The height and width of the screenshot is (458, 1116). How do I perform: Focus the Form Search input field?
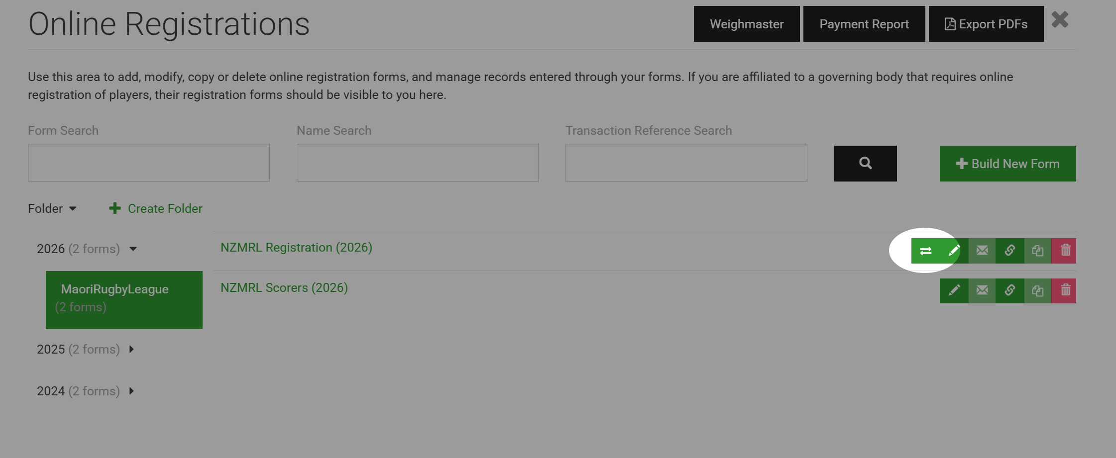click(149, 163)
